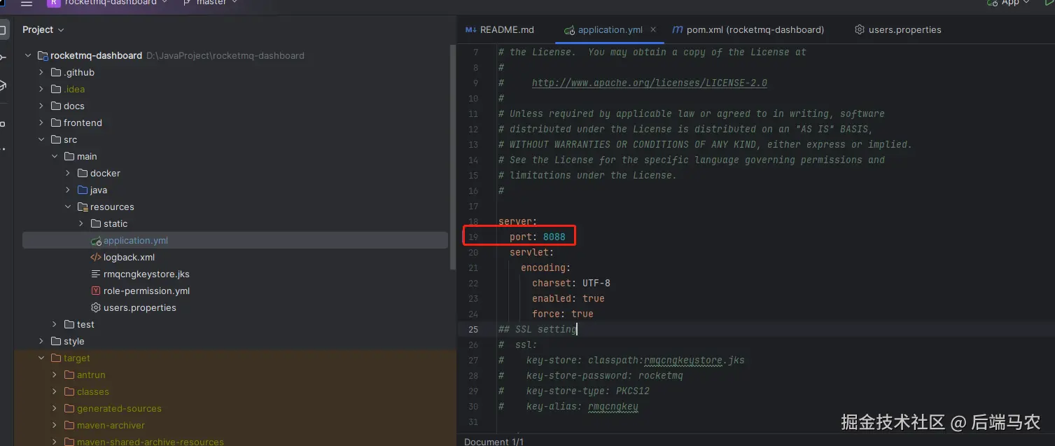Collapse the main folder
This screenshot has height=446, width=1055.
click(55, 157)
